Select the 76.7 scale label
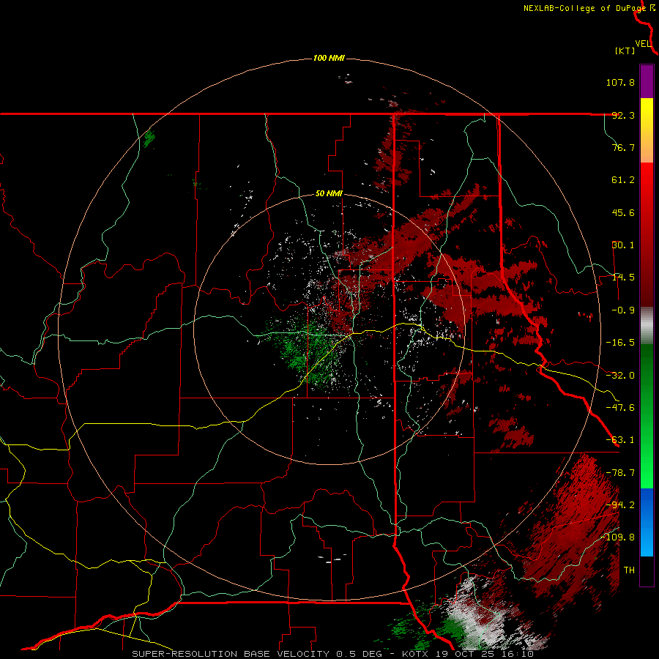The width and height of the screenshot is (659, 659). pyautogui.click(x=623, y=147)
